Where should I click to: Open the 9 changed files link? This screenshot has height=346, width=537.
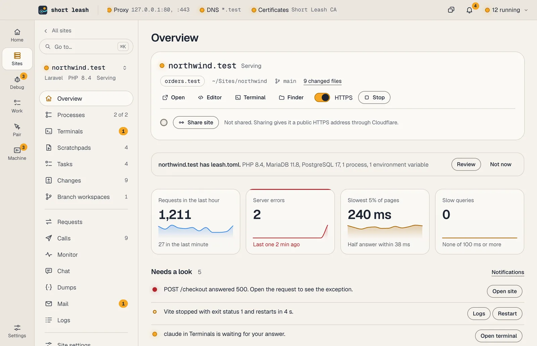(322, 81)
